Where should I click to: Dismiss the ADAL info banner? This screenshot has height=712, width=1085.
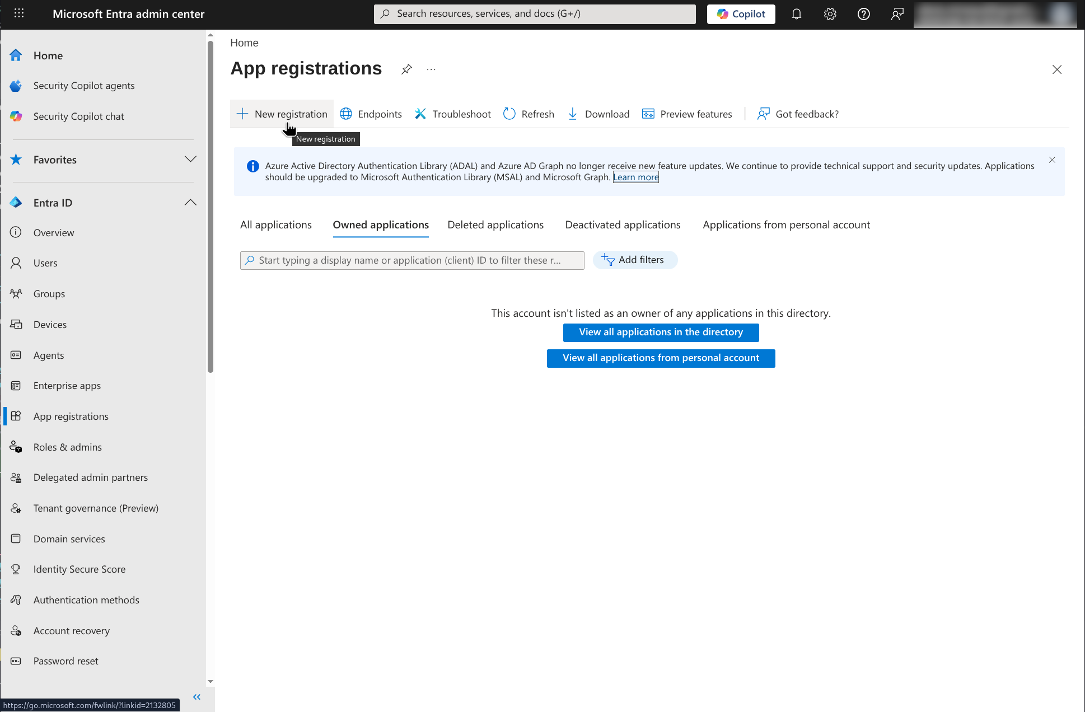click(x=1052, y=160)
